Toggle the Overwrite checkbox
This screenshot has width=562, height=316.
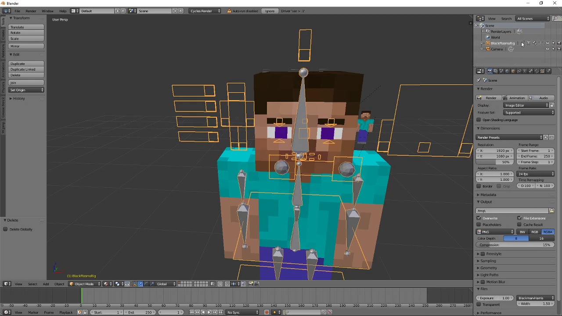tap(479, 218)
